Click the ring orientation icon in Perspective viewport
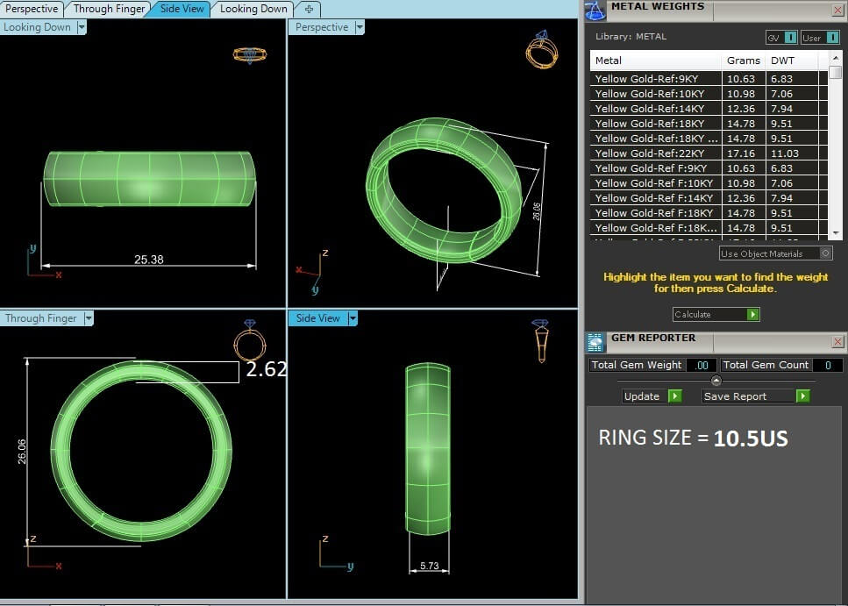 point(541,50)
